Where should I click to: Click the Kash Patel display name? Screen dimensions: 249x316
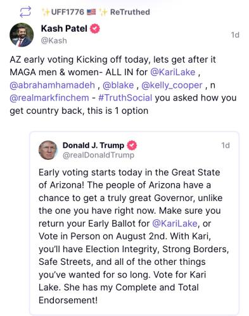(64, 28)
